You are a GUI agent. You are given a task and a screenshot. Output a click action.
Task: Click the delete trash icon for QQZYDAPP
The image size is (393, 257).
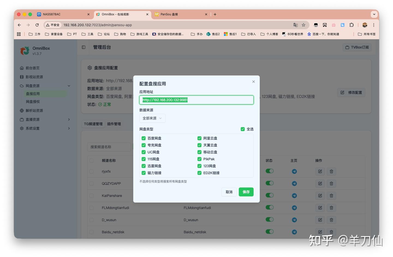331,184
